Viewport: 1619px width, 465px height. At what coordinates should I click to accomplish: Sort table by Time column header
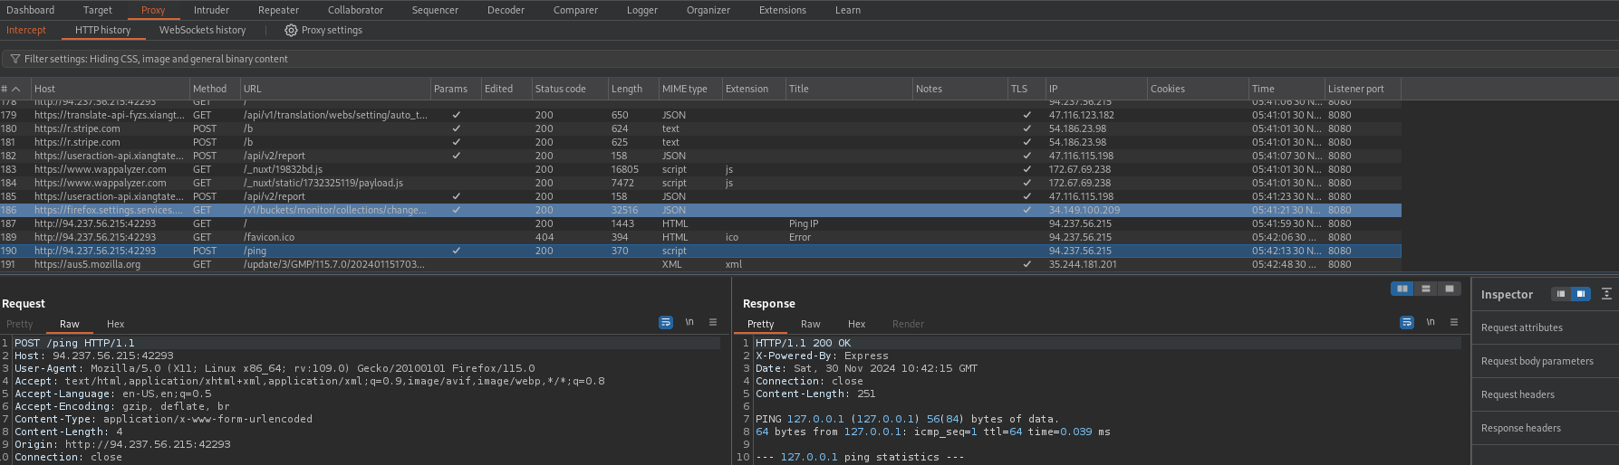click(x=1286, y=89)
